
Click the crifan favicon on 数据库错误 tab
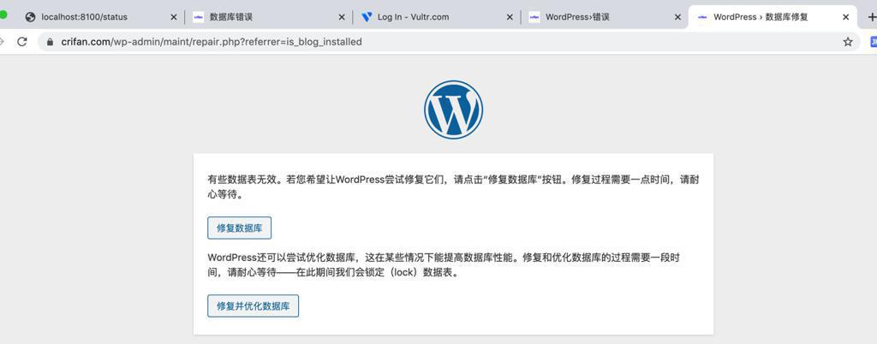[198, 17]
